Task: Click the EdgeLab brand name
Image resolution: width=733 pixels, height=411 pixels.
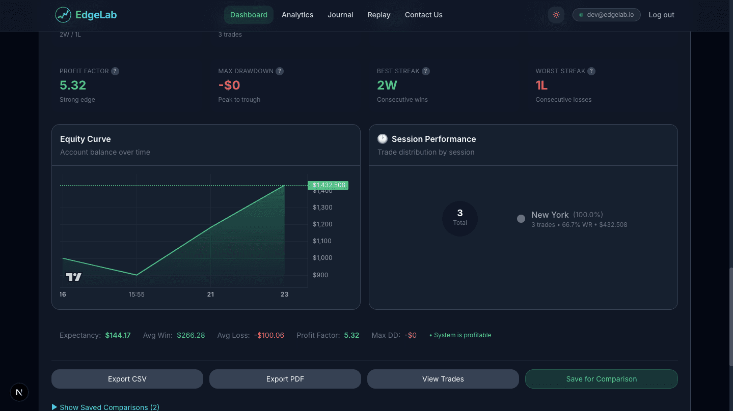Action: click(x=96, y=15)
